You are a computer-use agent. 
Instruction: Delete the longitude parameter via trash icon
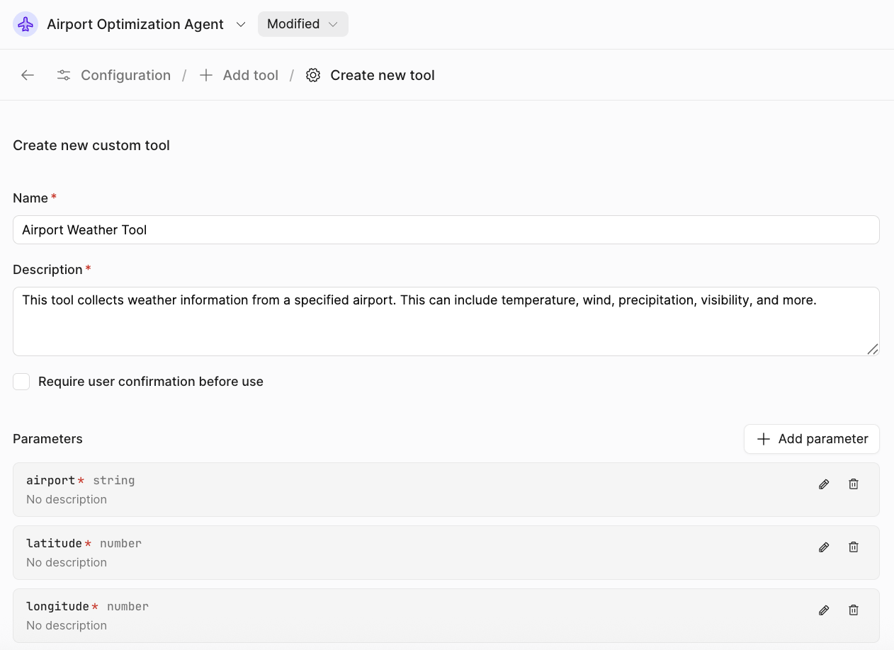coord(854,610)
